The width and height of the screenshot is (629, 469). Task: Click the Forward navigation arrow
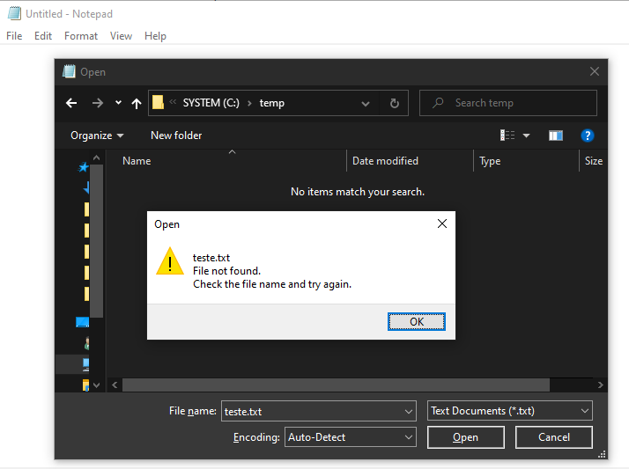coord(97,103)
